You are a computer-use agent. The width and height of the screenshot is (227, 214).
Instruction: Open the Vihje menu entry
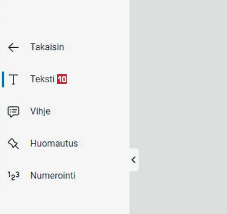click(x=40, y=111)
